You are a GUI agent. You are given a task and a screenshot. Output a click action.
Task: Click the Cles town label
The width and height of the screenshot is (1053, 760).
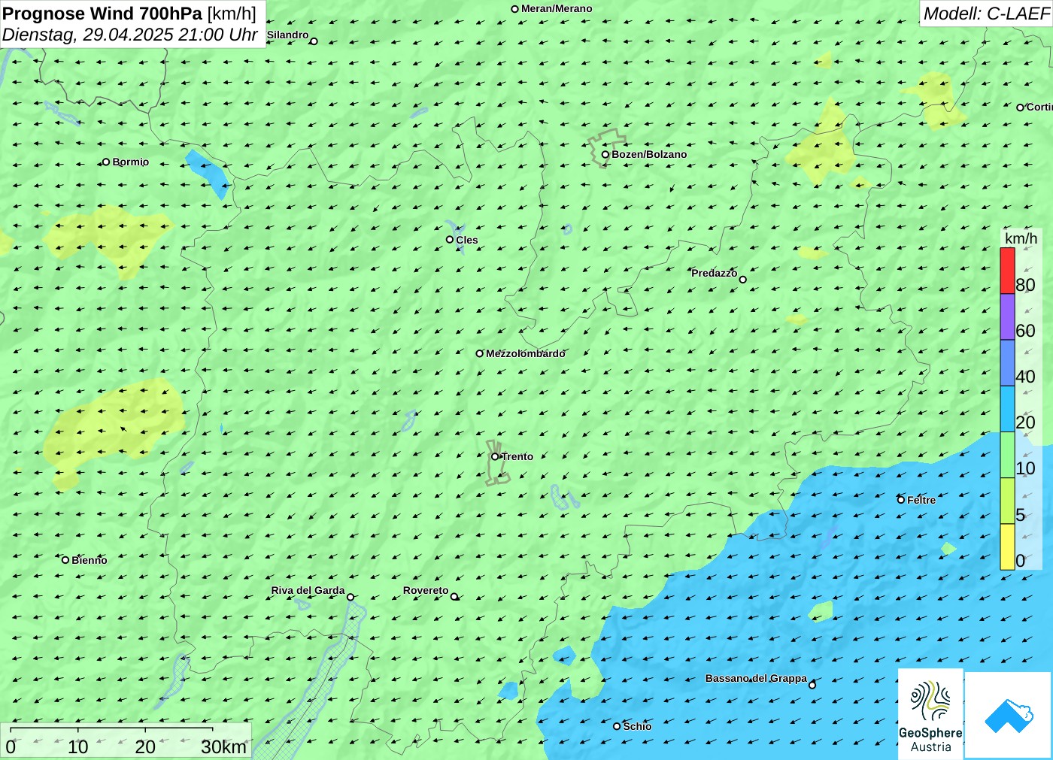[x=467, y=240]
